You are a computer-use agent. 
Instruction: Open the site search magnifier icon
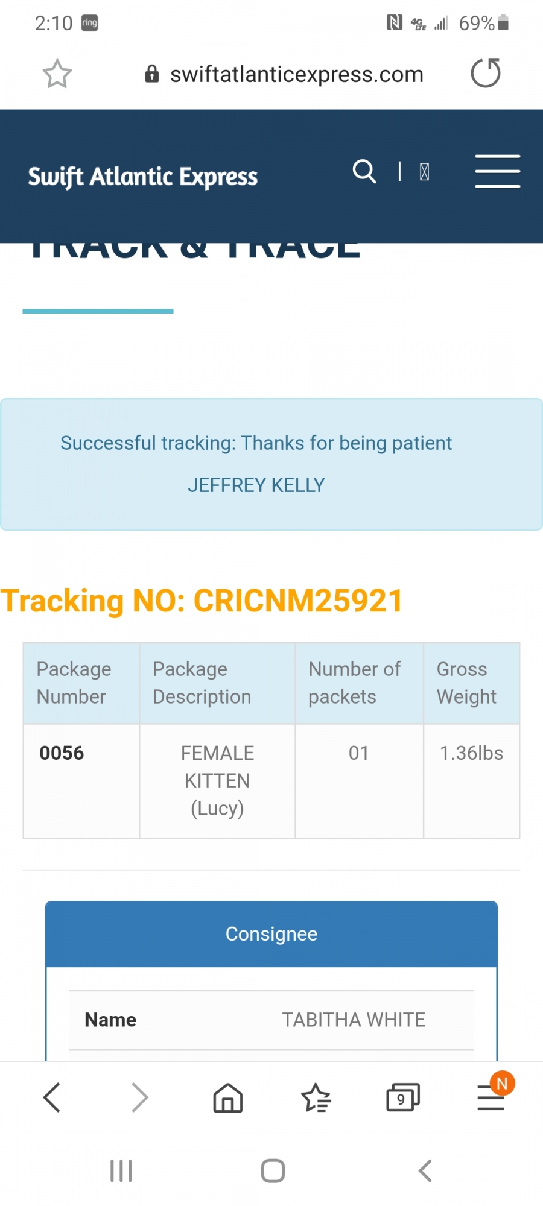(x=364, y=171)
